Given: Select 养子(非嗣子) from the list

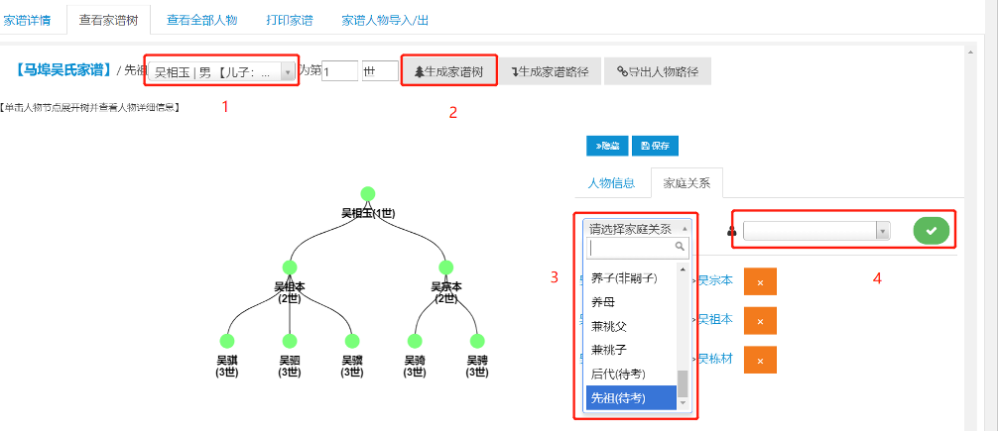Looking at the screenshot, I should (x=631, y=277).
